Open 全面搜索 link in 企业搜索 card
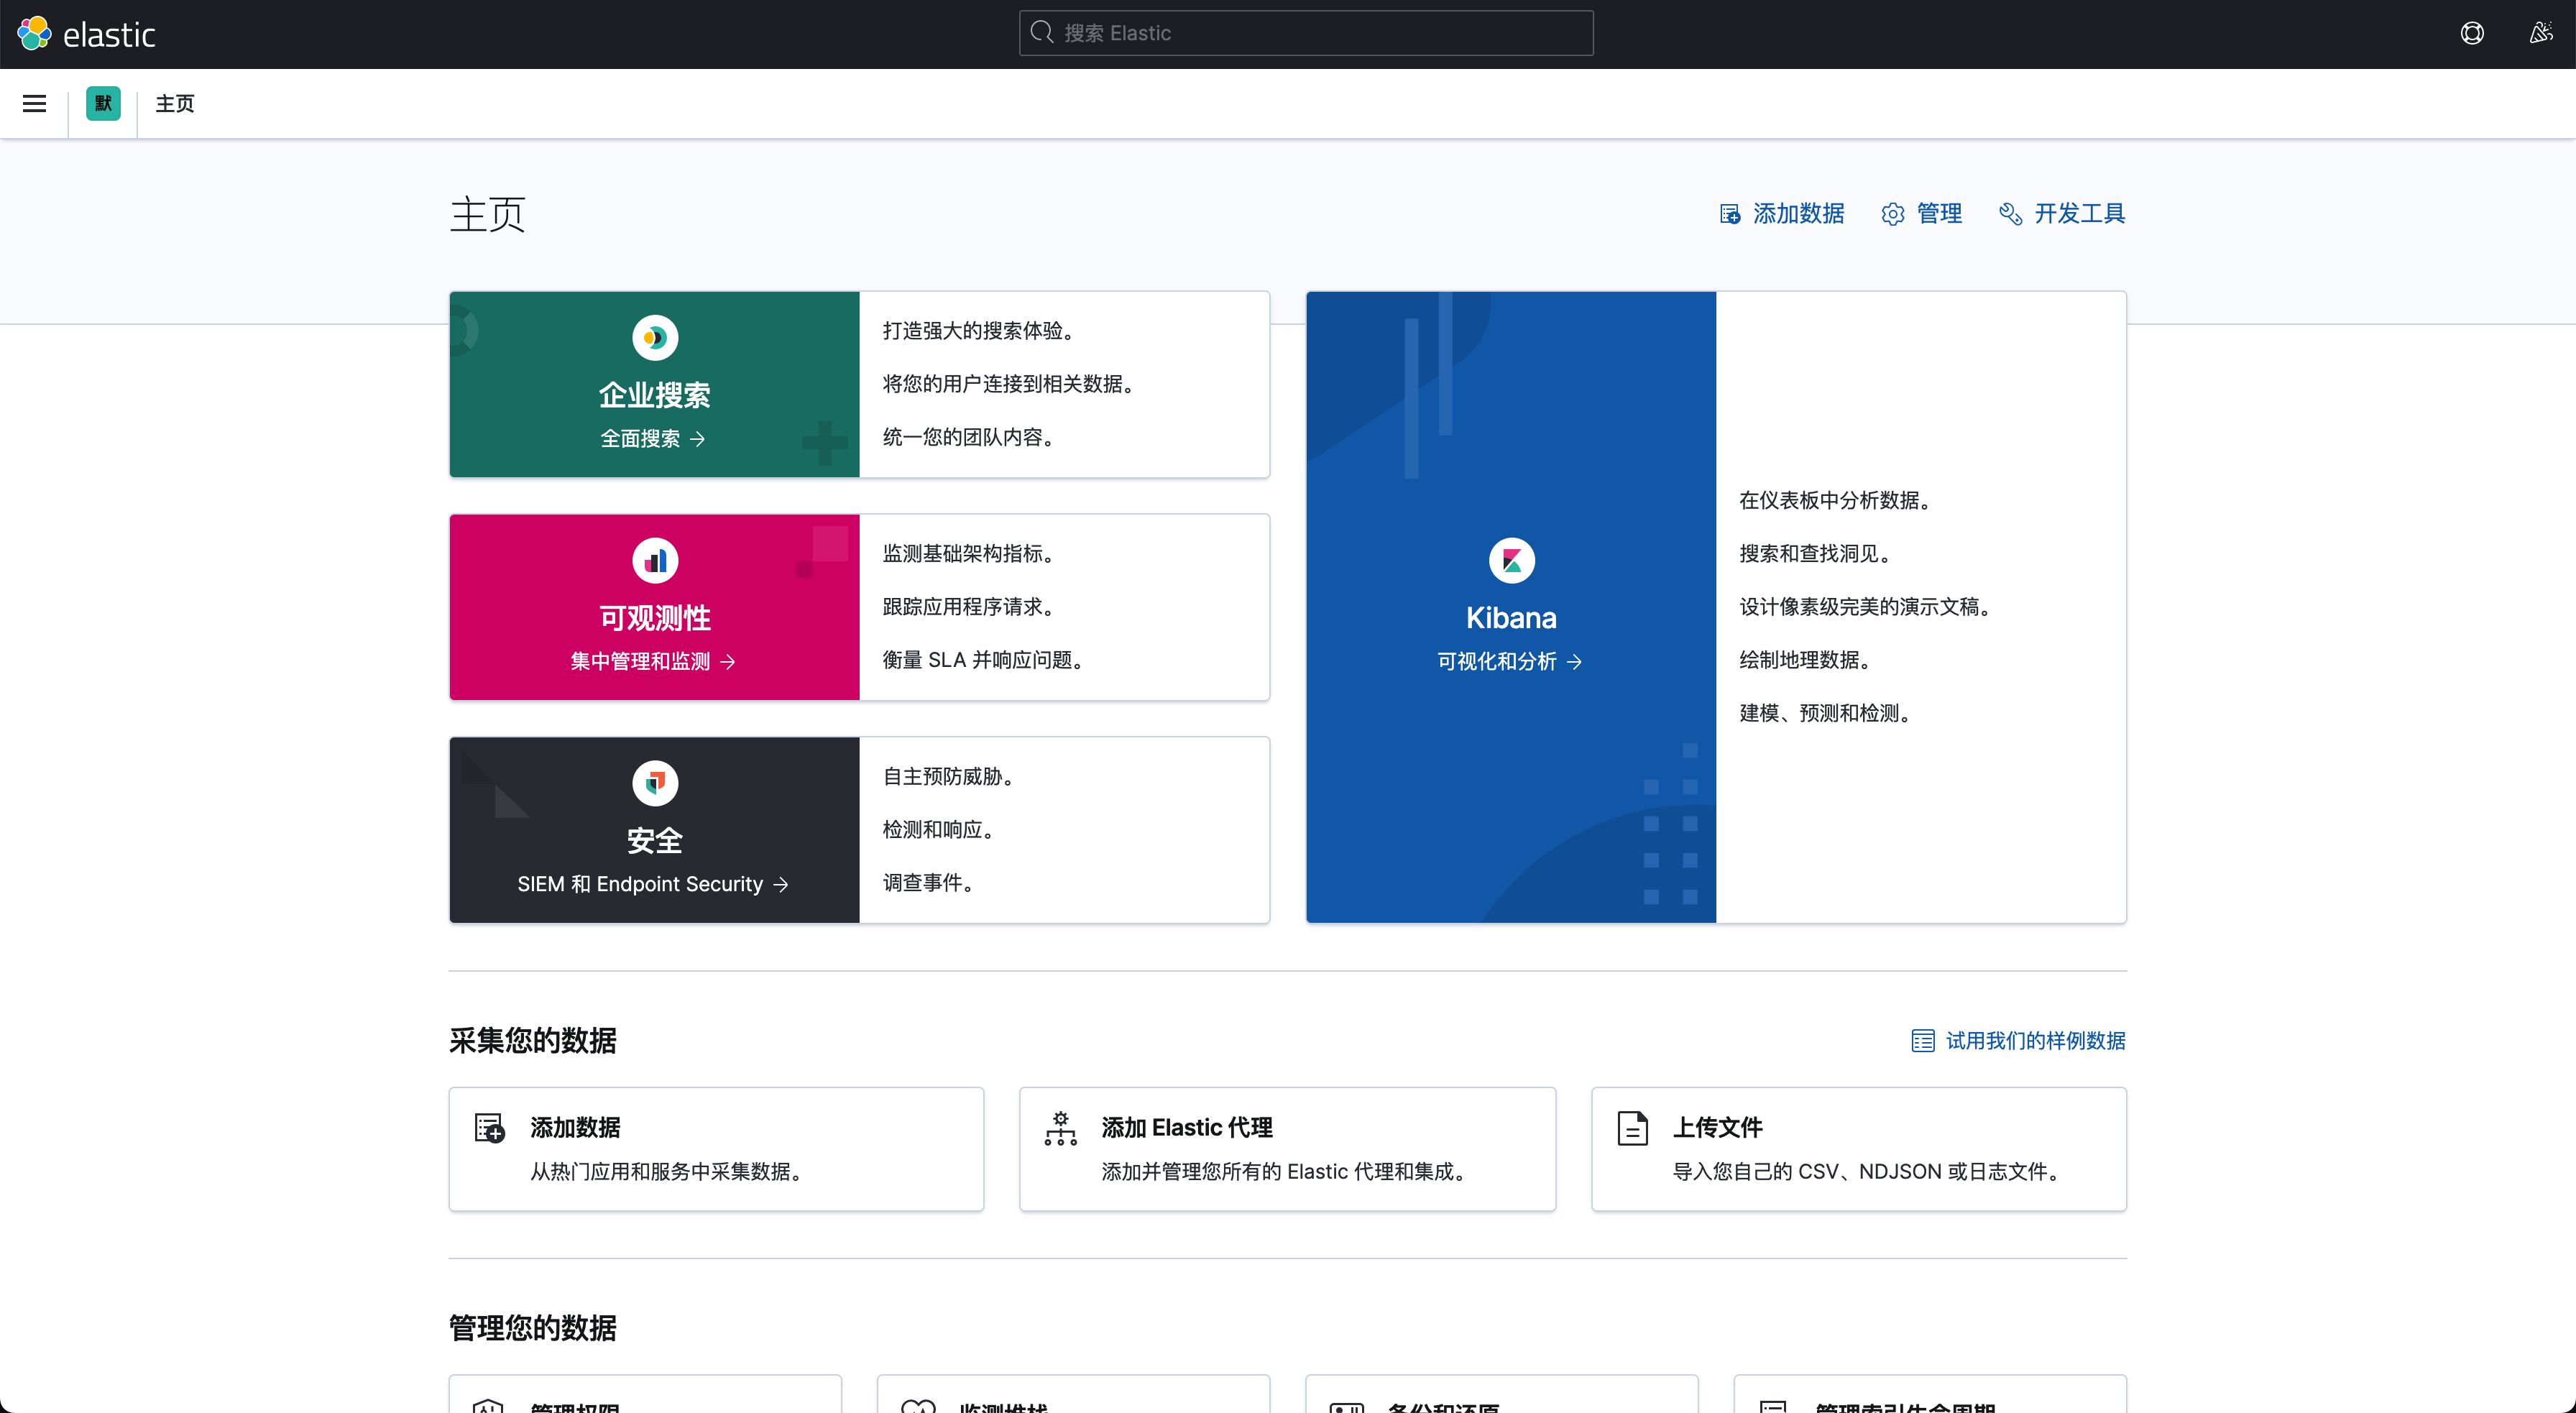This screenshot has height=1413, width=2576. (x=653, y=438)
